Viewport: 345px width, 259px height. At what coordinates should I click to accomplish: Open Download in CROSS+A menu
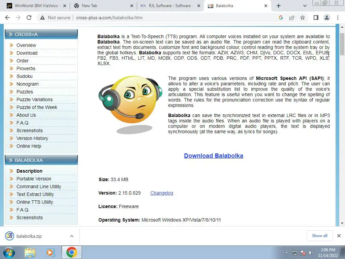(x=27, y=53)
